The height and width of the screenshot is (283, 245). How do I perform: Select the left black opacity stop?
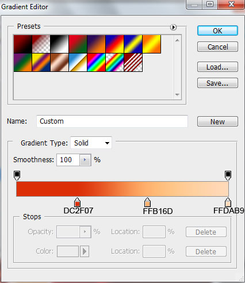click(x=17, y=175)
